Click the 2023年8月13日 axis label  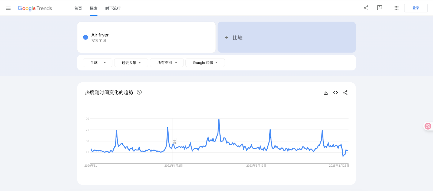256,166
